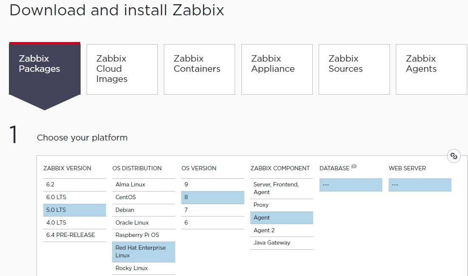Go to the Zabbix Sources tab

click(x=354, y=69)
